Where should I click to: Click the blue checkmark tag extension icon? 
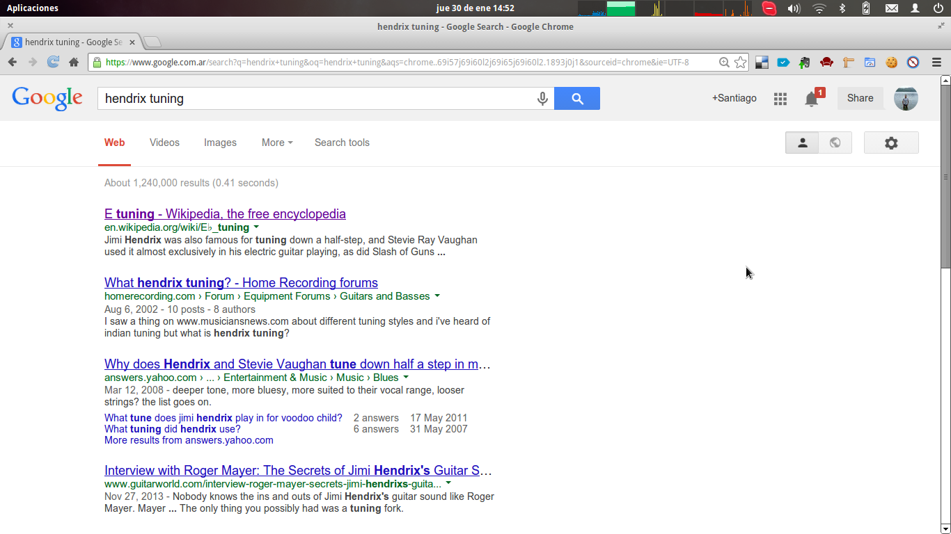[783, 63]
